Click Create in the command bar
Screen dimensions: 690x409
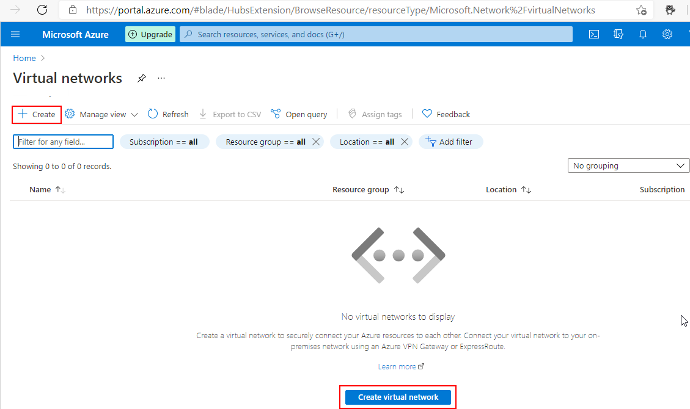coord(37,114)
